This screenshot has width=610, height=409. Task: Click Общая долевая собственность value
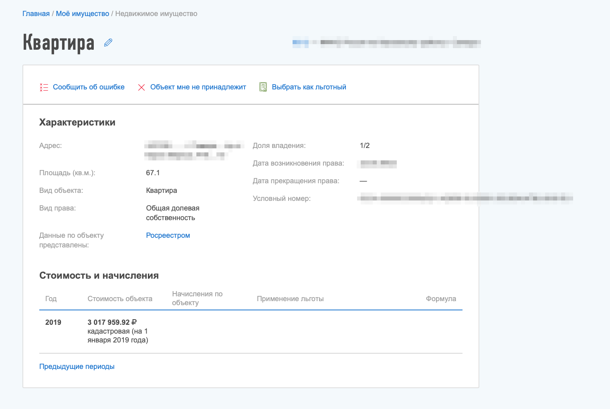173,213
